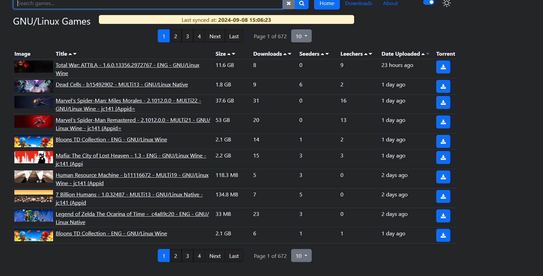The width and height of the screenshot is (543, 276).
Task: Click the magnifying glass search button
Action: tap(302, 4)
